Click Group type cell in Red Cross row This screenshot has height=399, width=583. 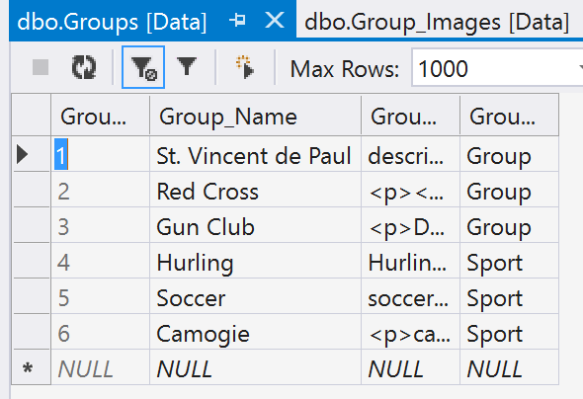509,190
